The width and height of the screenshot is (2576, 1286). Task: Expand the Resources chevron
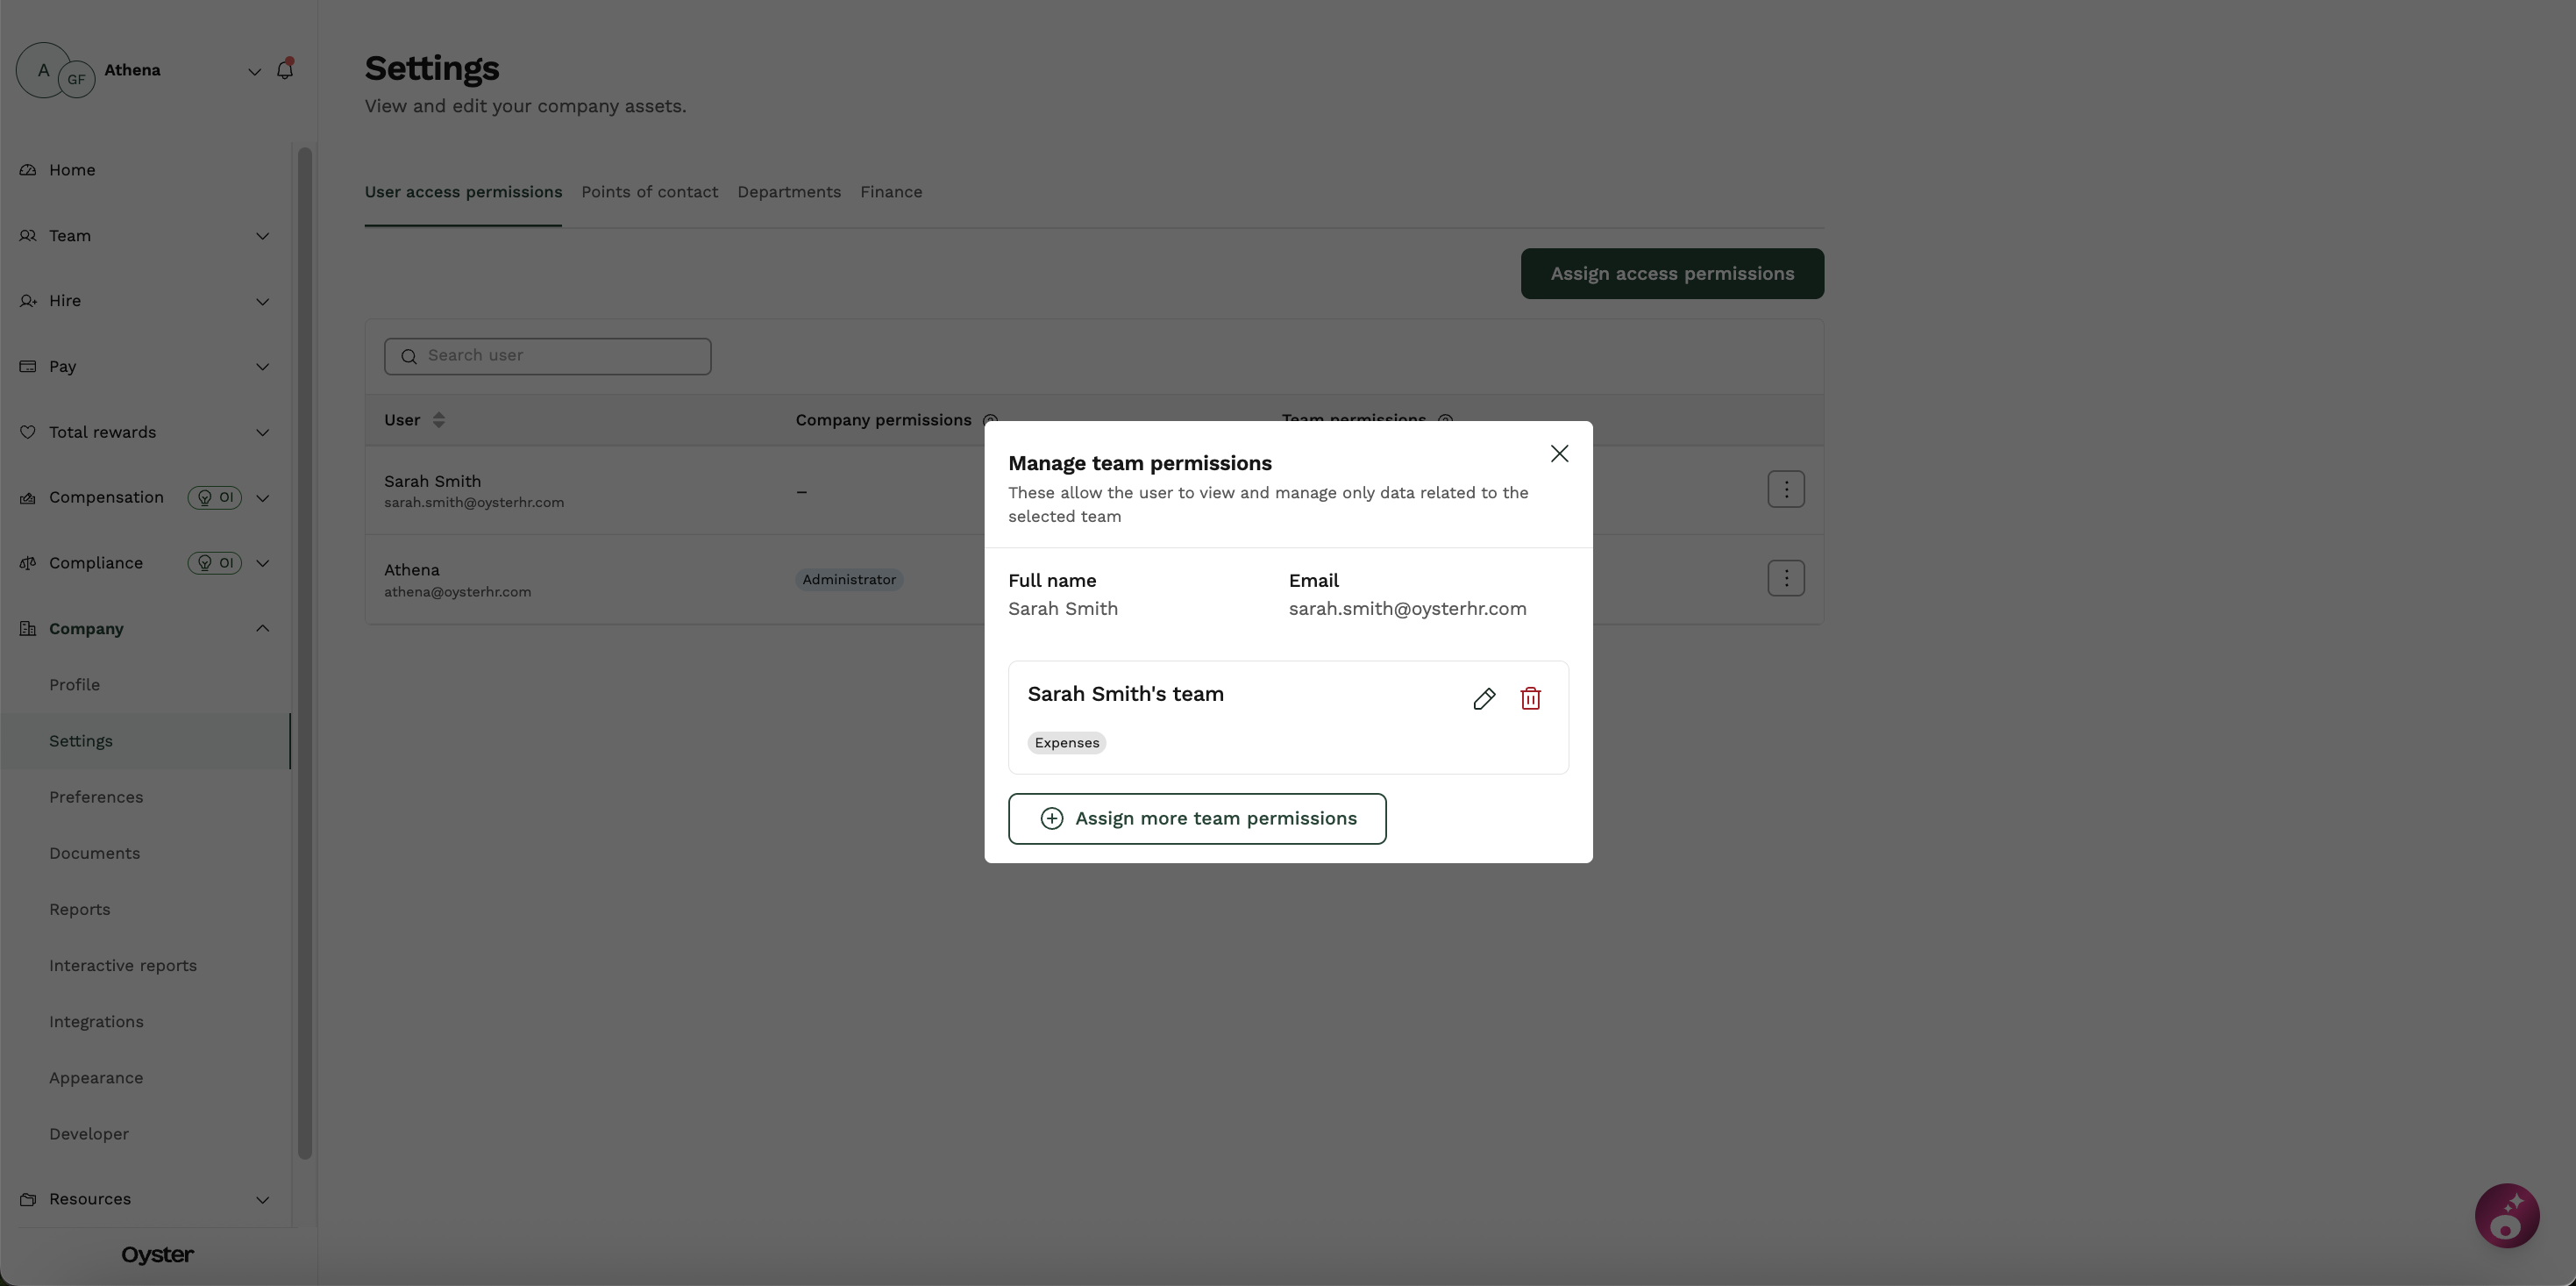coord(262,1199)
